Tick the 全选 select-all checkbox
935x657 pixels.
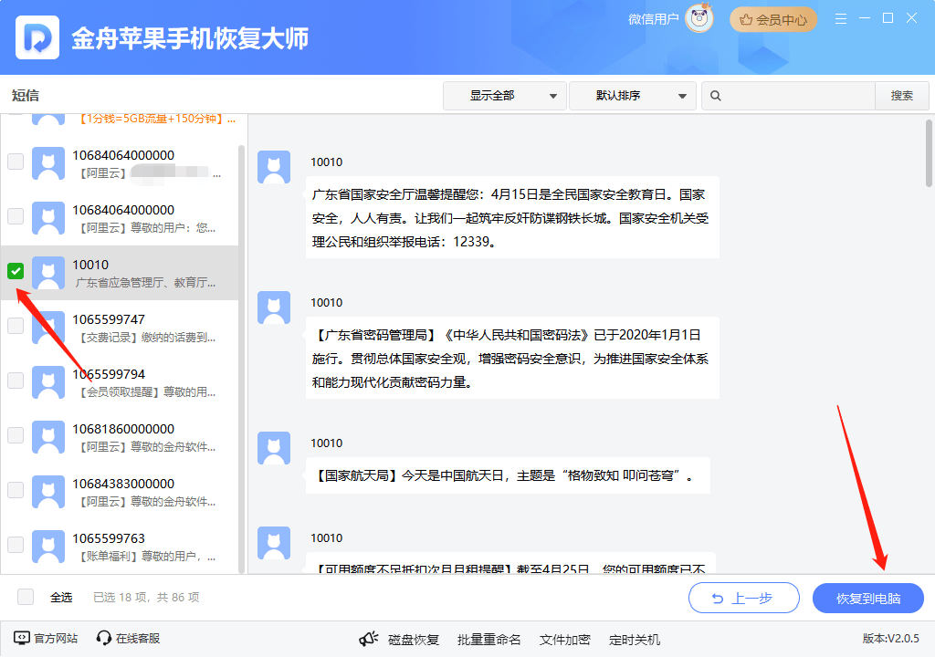pyautogui.click(x=26, y=597)
